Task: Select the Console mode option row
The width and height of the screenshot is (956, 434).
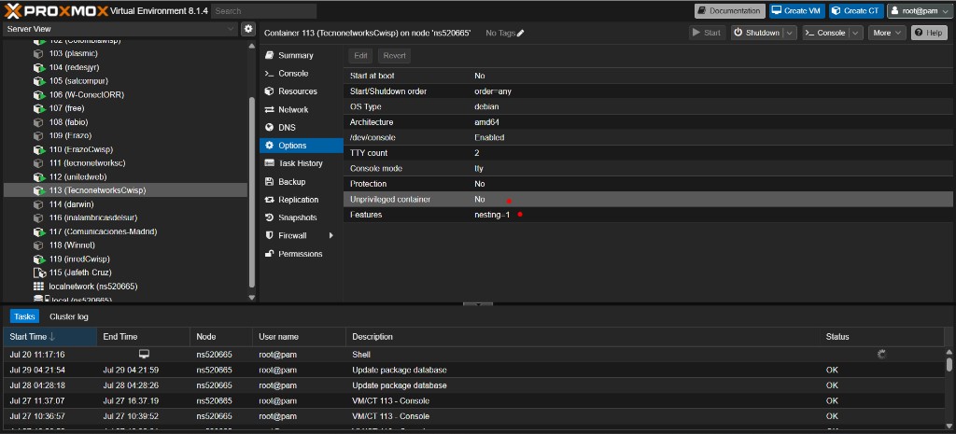Action: pyautogui.click(x=649, y=168)
